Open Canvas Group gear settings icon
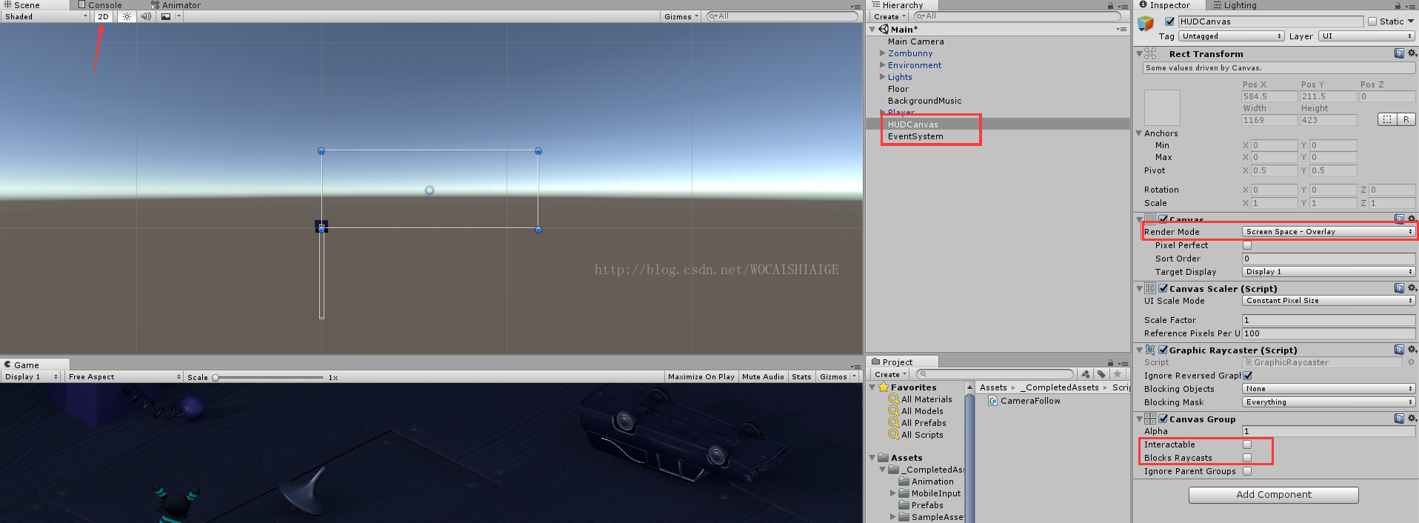This screenshot has height=523, width=1419. coord(1412,419)
